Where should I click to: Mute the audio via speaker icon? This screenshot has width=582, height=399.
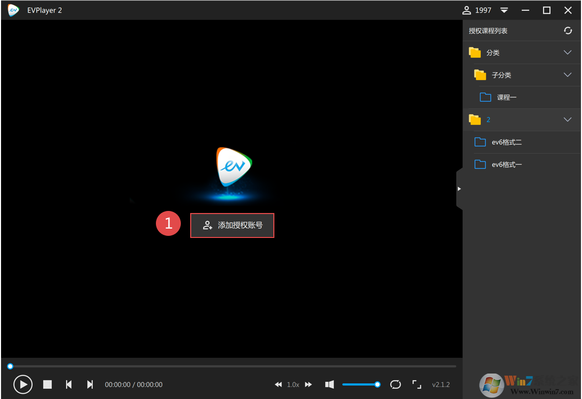(x=329, y=384)
